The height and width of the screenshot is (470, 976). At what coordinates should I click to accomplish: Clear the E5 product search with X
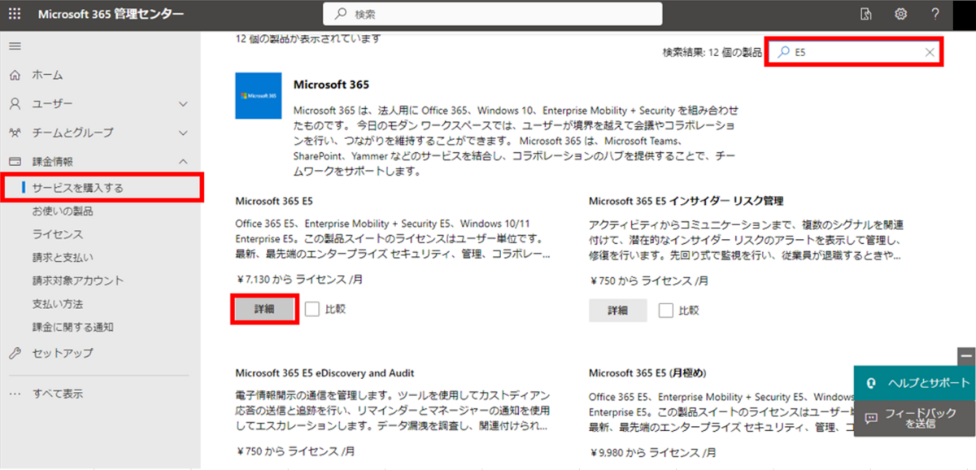[x=930, y=52]
